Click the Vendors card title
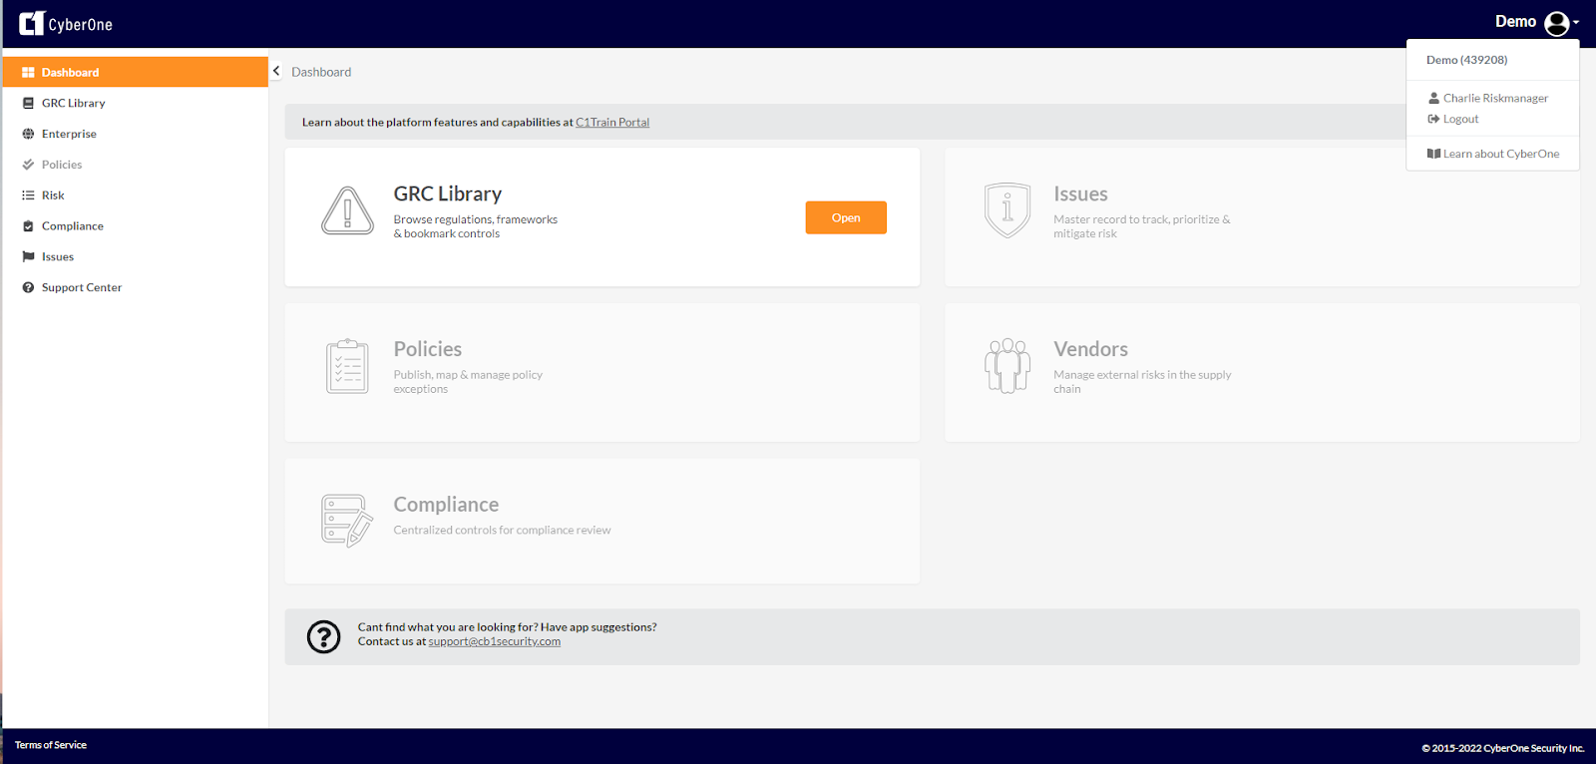 (x=1091, y=349)
